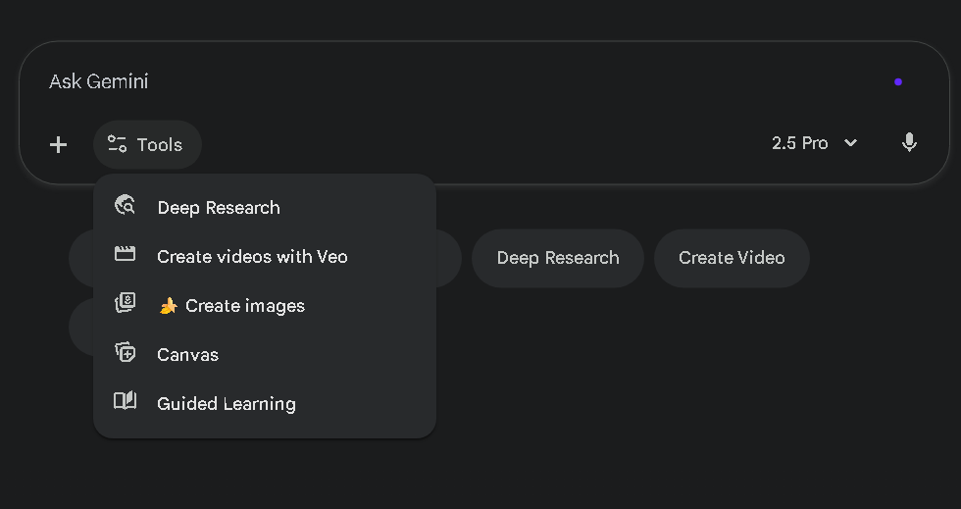Select the Create images menu text
961x509 pixels.
click(x=245, y=306)
